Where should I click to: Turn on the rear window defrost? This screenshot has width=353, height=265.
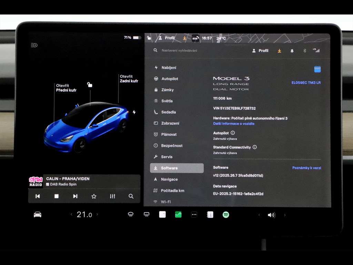147,215
